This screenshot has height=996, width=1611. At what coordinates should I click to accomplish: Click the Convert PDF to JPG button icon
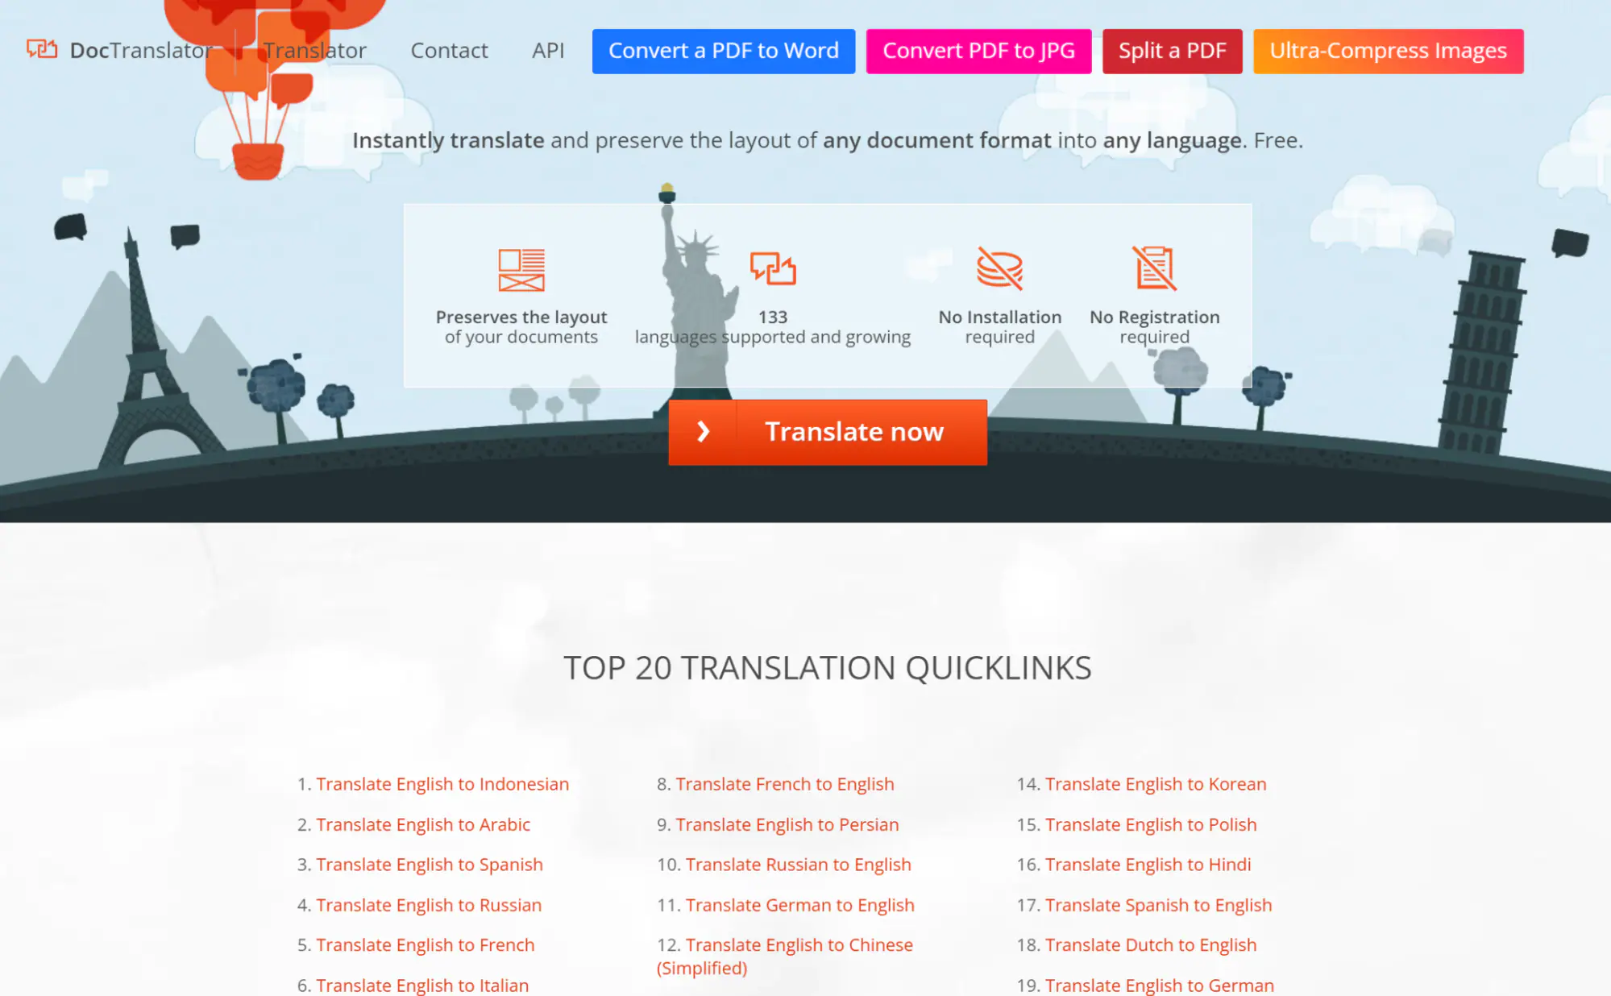(x=978, y=51)
